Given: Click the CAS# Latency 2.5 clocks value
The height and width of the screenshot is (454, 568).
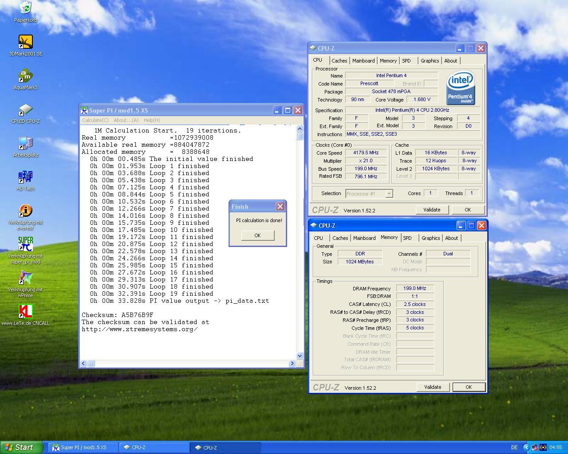Looking at the screenshot, I should [415, 304].
